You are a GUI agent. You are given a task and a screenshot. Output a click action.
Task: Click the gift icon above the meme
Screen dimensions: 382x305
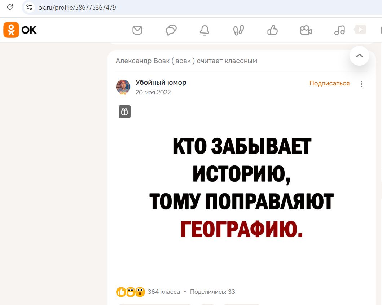124,112
